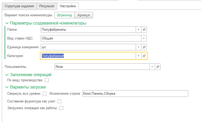Viewport: 201px width, 122px height.
Task: Open the Единица измерения dropdown arrow
Action: pyautogui.click(x=139, y=47)
